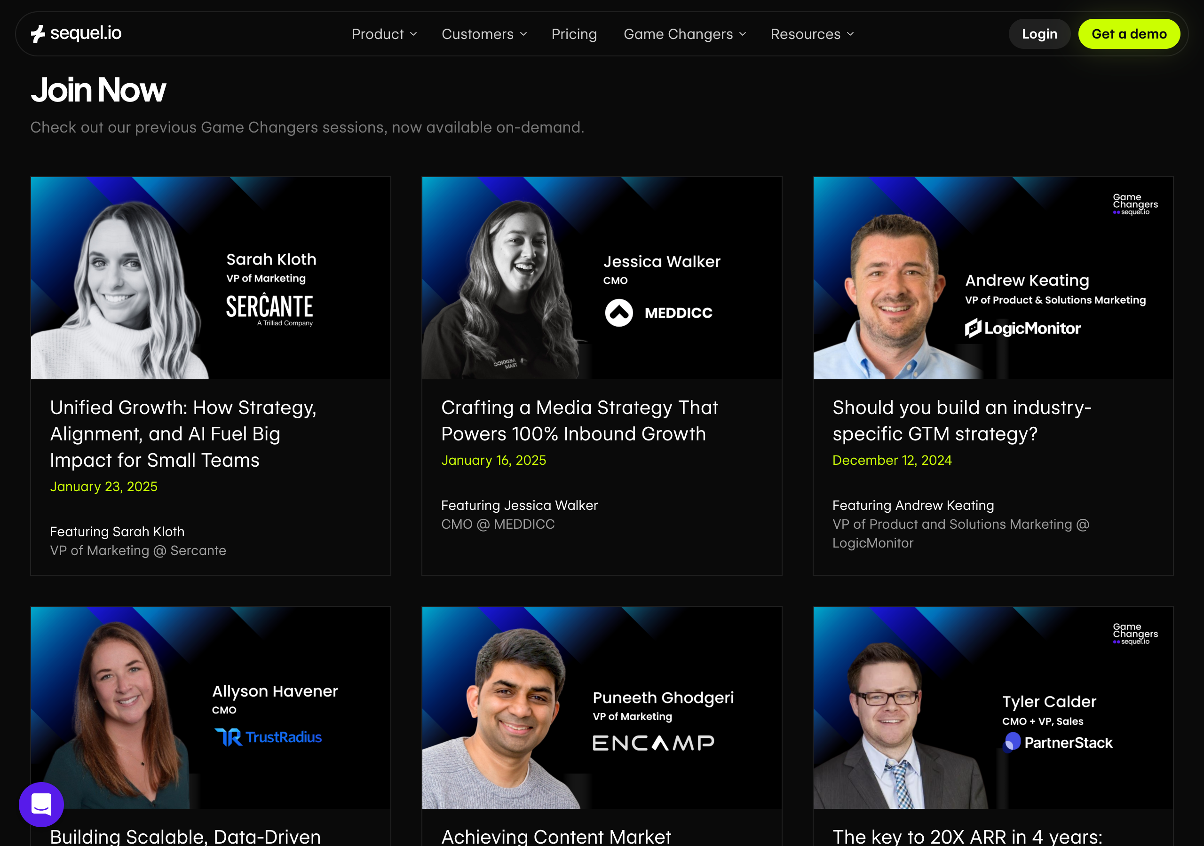1204x846 pixels.
Task: Click the MEDDICC logo on Jessica Walker's card
Action: point(658,313)
